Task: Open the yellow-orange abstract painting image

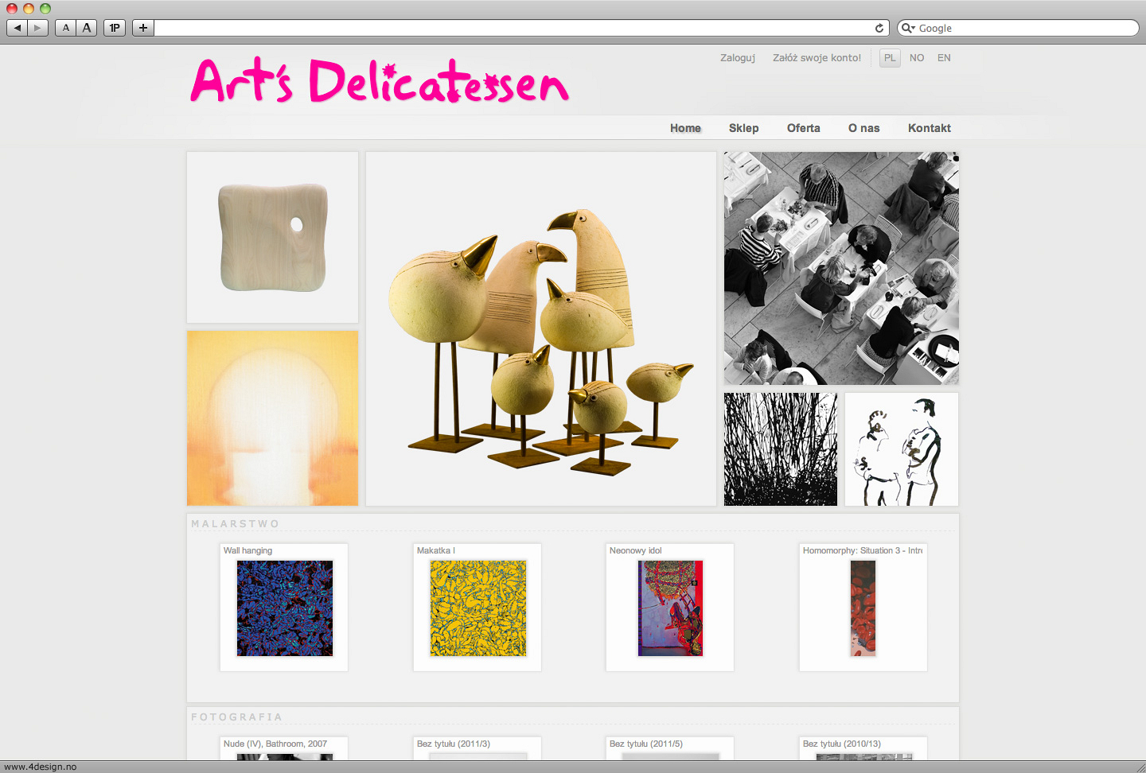Action: [x=272, y=418]
